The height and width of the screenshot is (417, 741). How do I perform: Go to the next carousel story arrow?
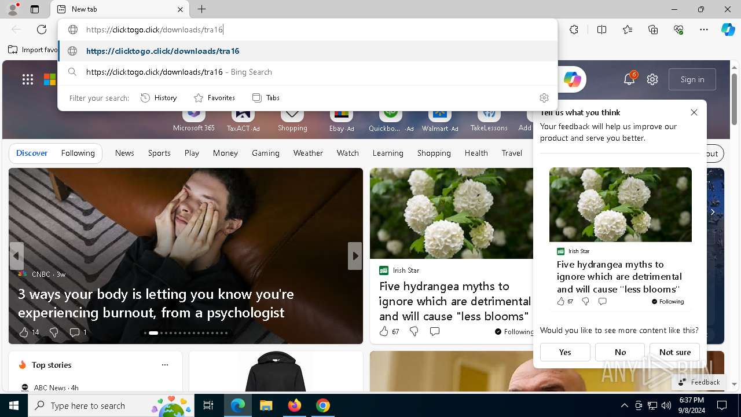355,256
